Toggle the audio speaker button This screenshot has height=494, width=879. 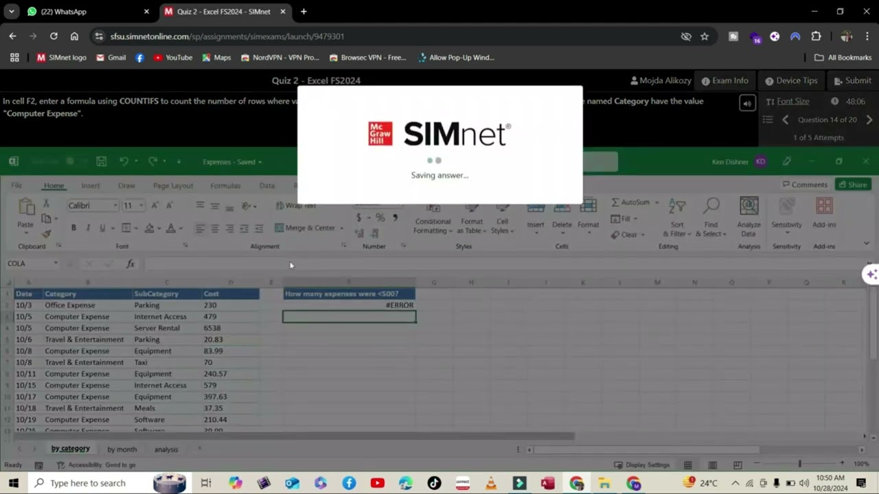pos(747,103)
